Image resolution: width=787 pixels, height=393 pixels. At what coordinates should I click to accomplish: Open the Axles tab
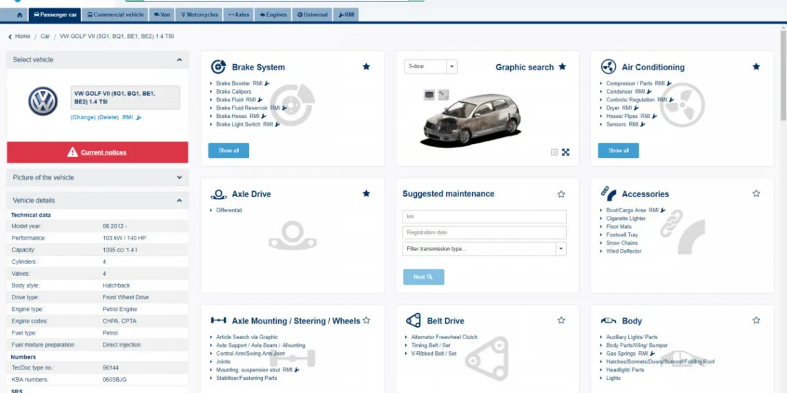point(238,15)
